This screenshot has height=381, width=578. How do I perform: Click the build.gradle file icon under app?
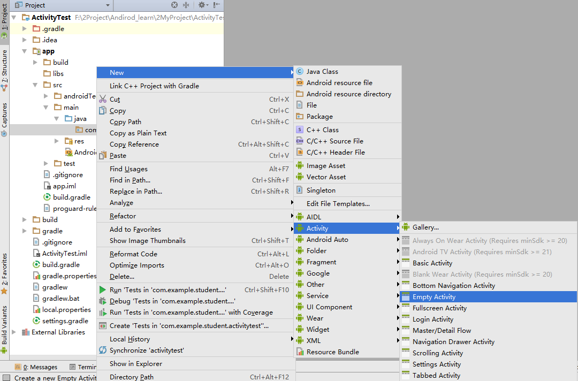[47, 197]
